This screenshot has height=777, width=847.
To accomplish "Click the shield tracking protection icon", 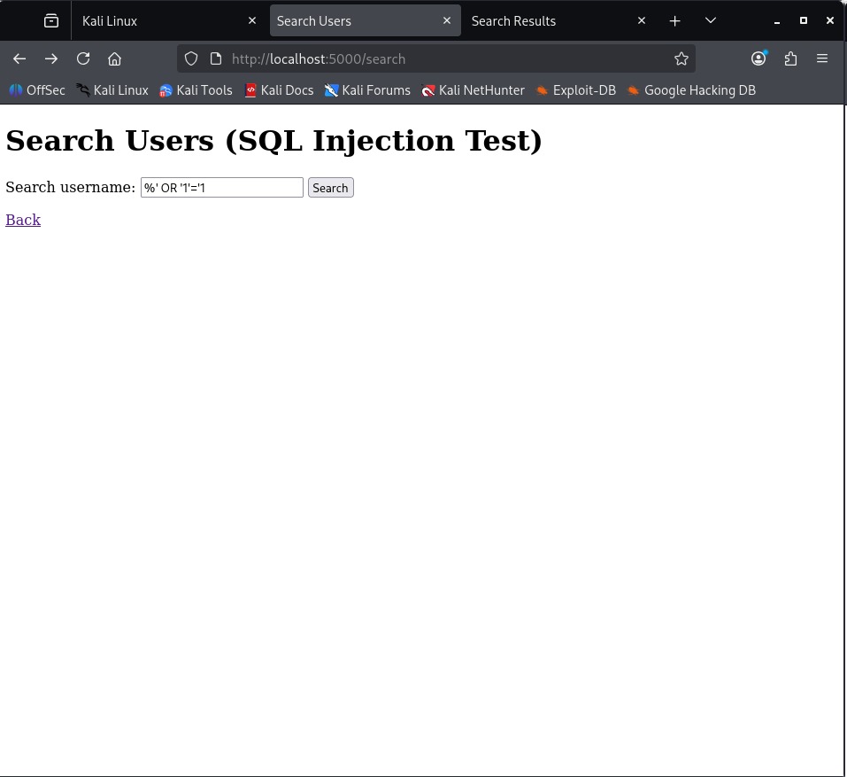I will (x=190, y=58).
